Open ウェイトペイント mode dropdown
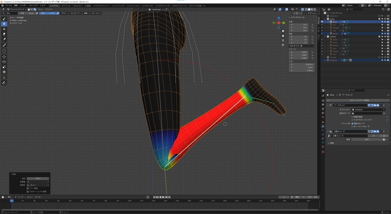 [16, 10]
